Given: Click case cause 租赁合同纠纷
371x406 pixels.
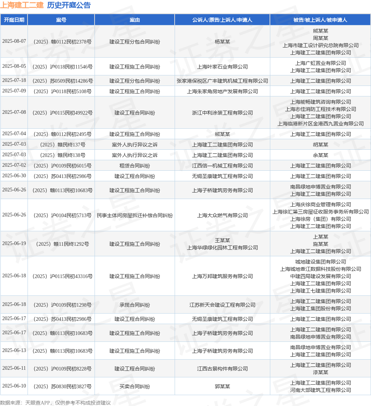Looking at the screenshot, I should point(134,166).
